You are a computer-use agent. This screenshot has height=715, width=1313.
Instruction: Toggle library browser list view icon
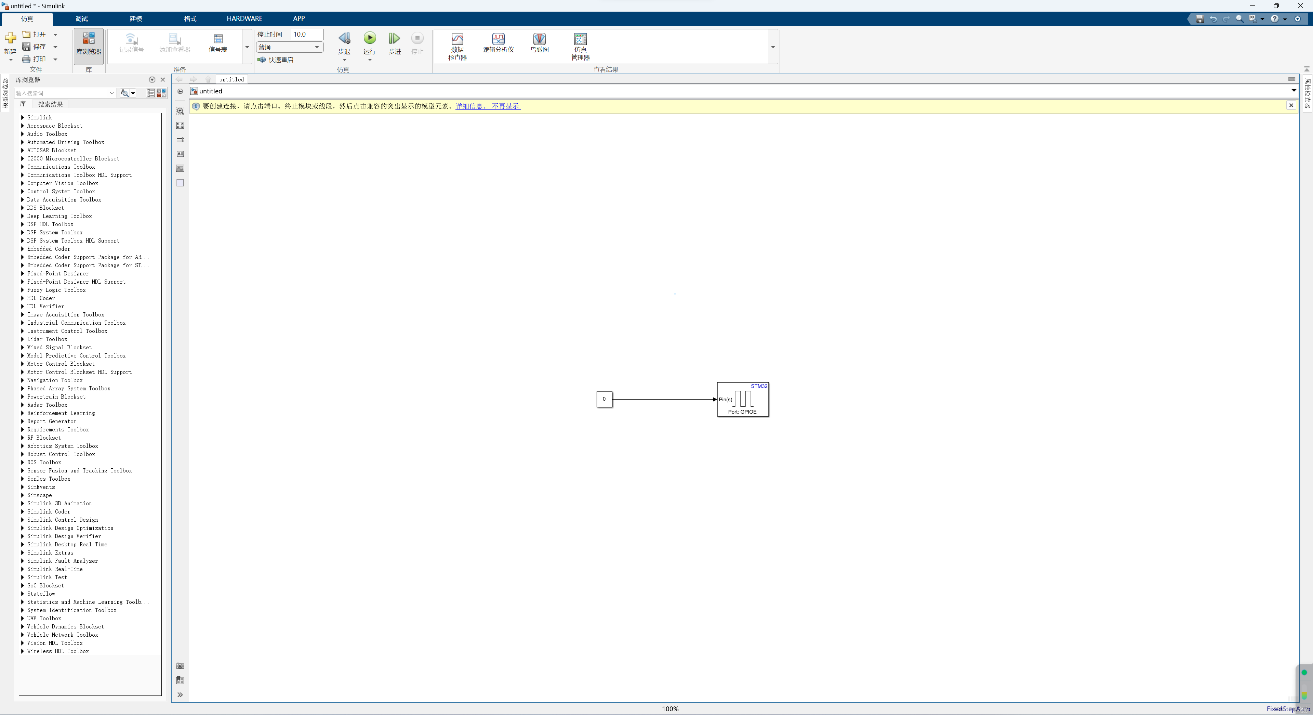[x=150, y=93]
